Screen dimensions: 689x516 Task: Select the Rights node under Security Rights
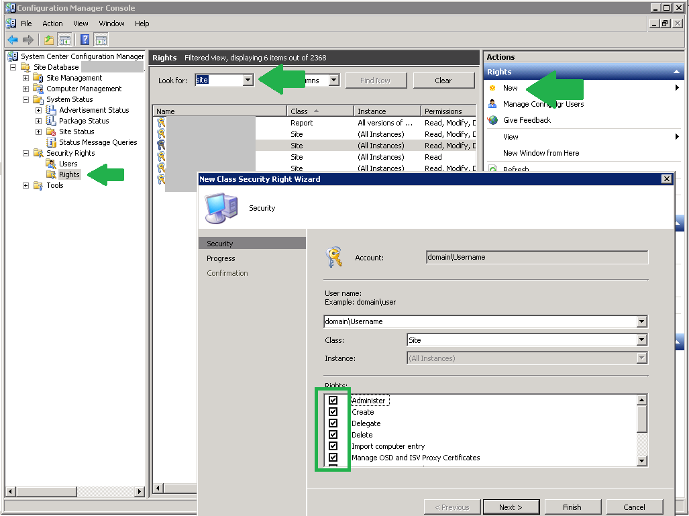[x=68, y=174]
